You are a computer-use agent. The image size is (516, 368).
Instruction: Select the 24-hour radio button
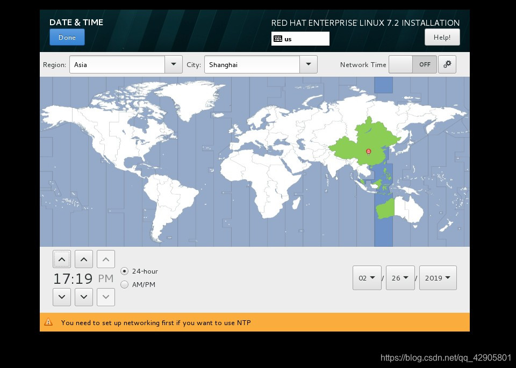point(124,271)
